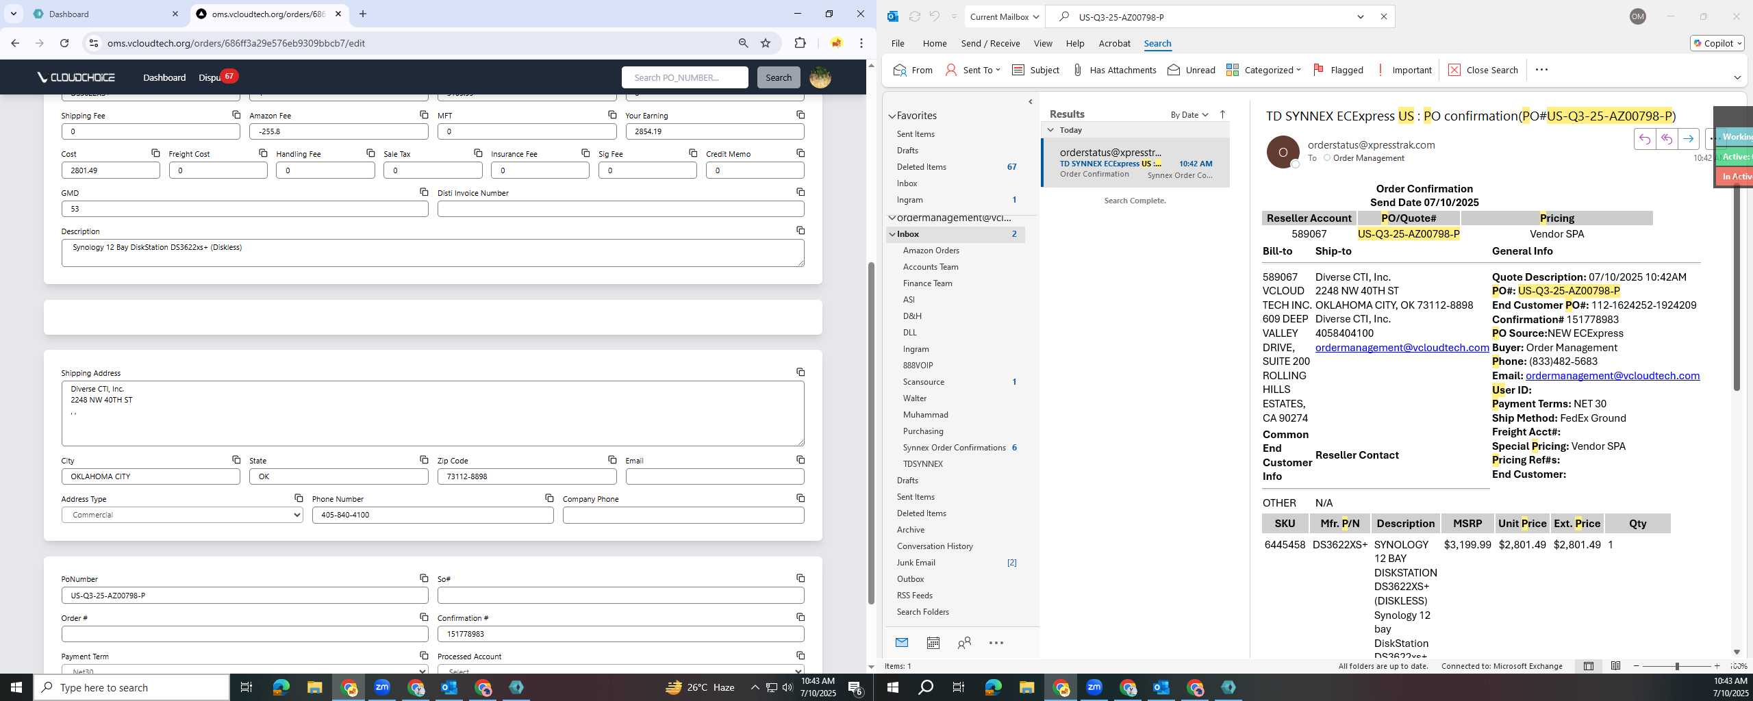Image resolution: width=1753 pixels, height=701 pixels.
Task: Copy the Phone Number field icon
Action: pyautogui.click(x=549, y=498)
